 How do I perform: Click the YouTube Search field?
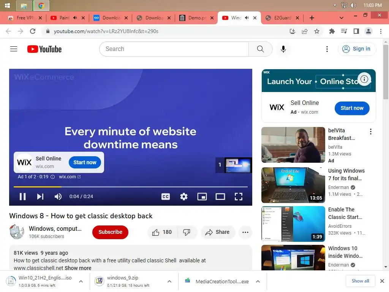point(174,49)
